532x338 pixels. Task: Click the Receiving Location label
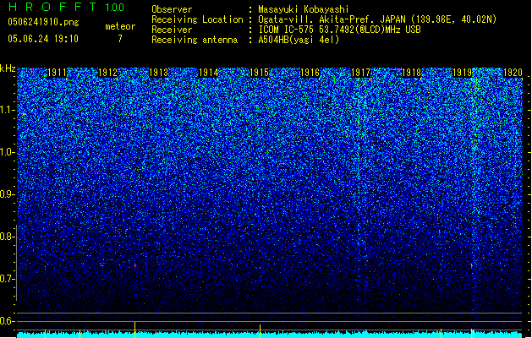click(x=197, y=19)
